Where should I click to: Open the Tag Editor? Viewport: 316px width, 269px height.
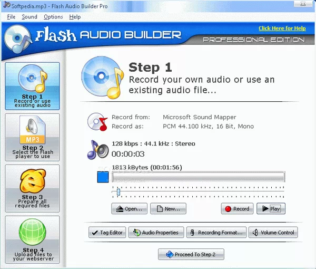point(107,232)
